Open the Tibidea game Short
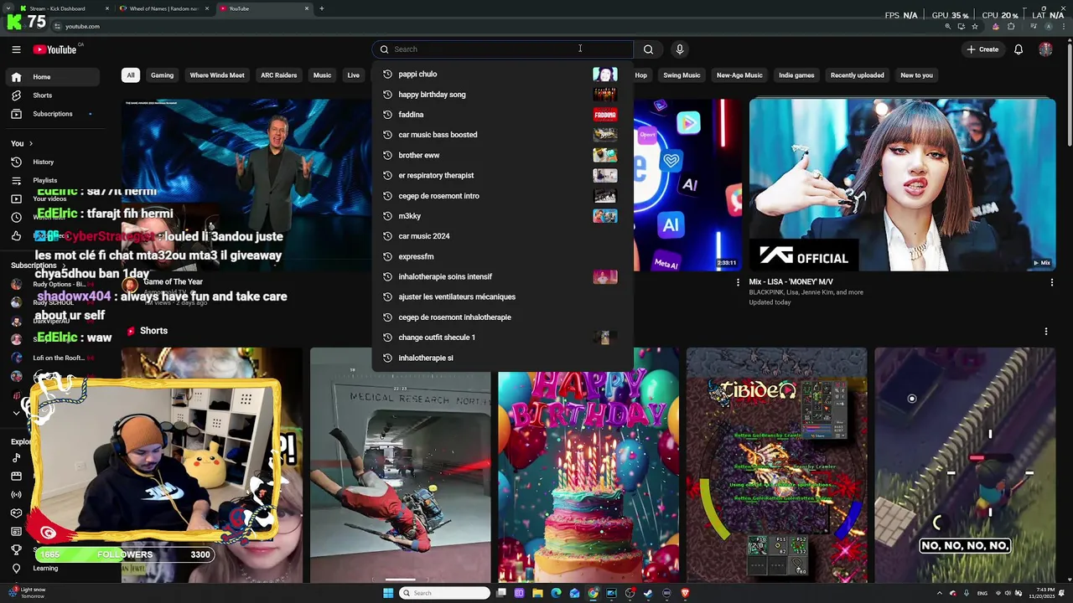 pos(776,465)
